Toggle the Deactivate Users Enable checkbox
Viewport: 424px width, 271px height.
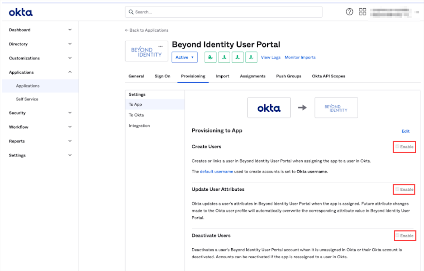[397, 236]
